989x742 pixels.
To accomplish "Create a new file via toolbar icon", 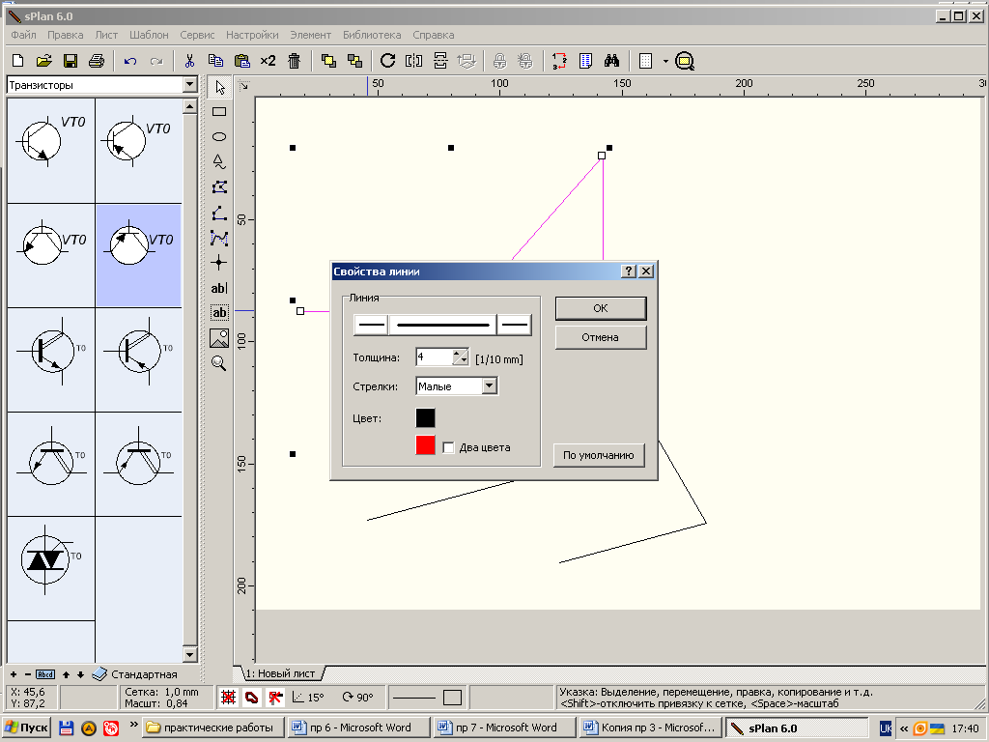I will tap(17, 61).
